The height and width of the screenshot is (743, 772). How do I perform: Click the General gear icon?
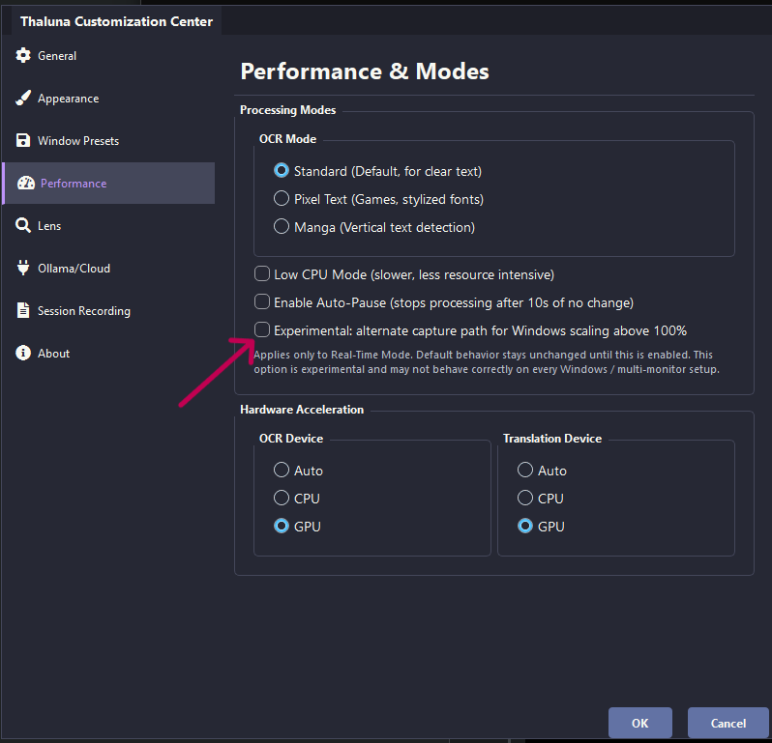[x=23, y=56]
